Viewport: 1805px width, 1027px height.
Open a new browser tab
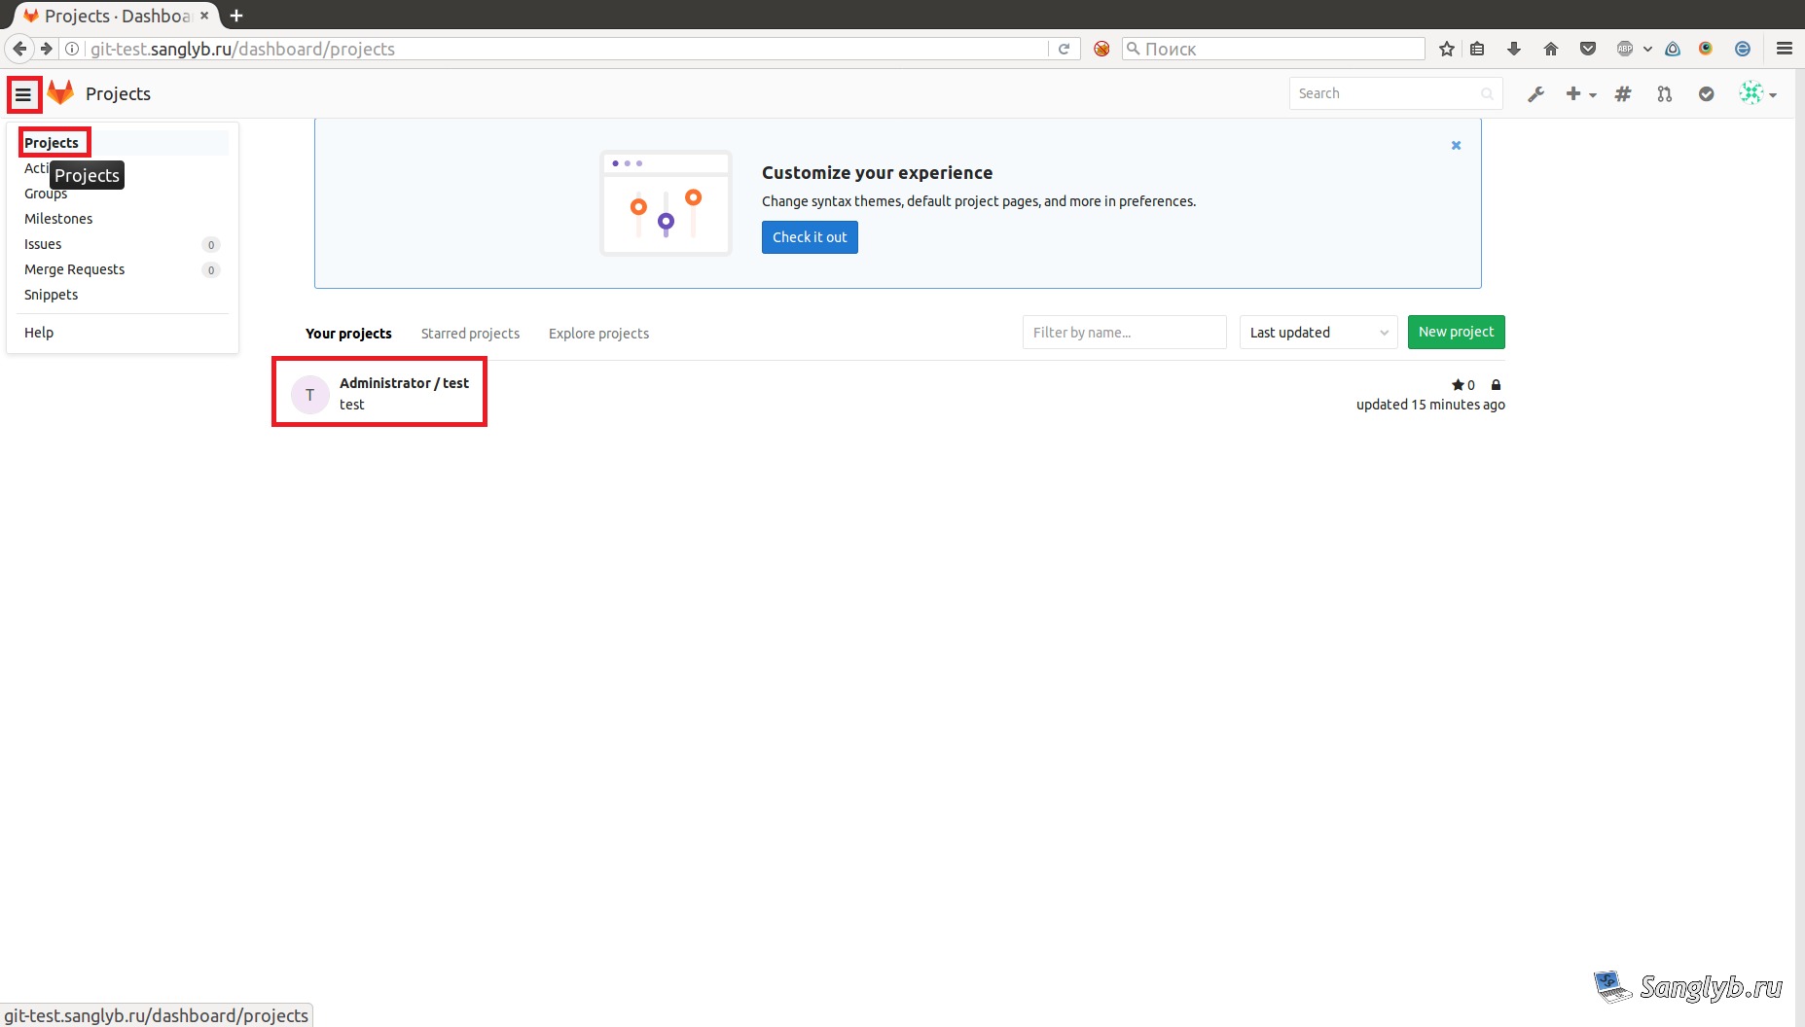pos(236,16)
